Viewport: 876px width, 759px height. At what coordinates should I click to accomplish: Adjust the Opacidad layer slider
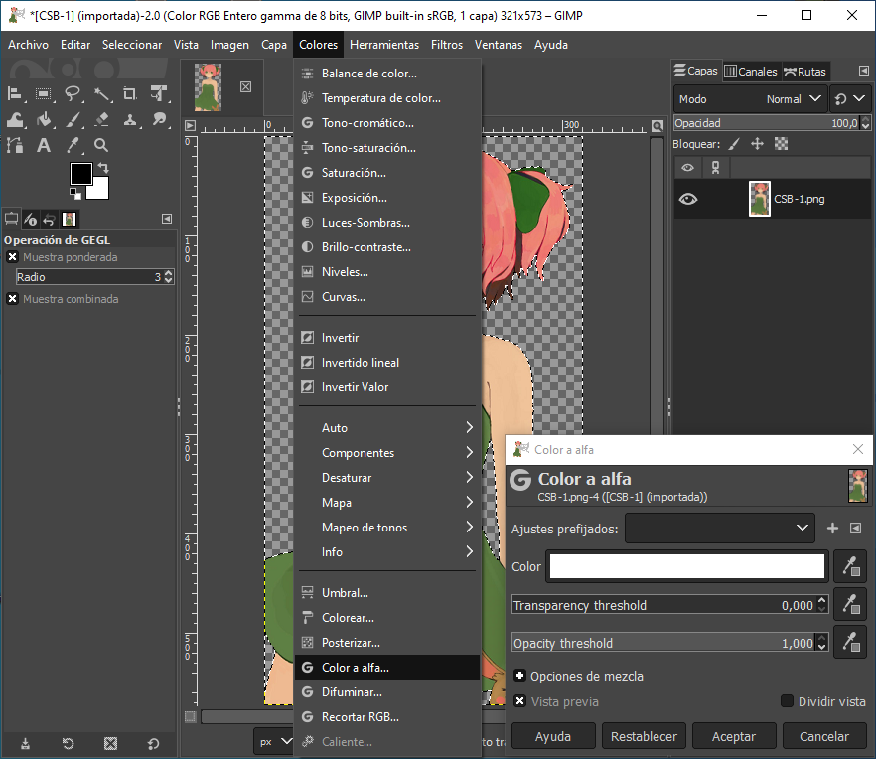click(x=766, y=123)
